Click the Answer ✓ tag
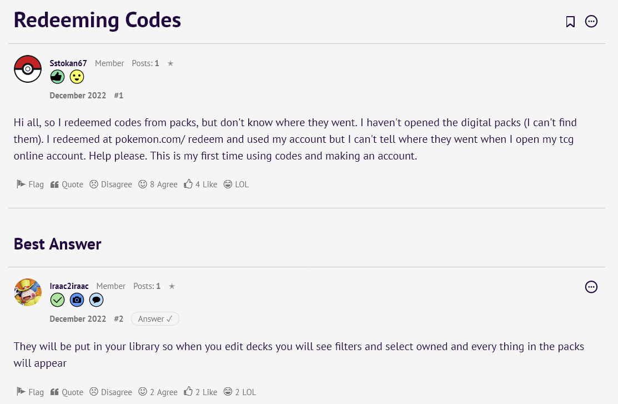 click(155, 319)
